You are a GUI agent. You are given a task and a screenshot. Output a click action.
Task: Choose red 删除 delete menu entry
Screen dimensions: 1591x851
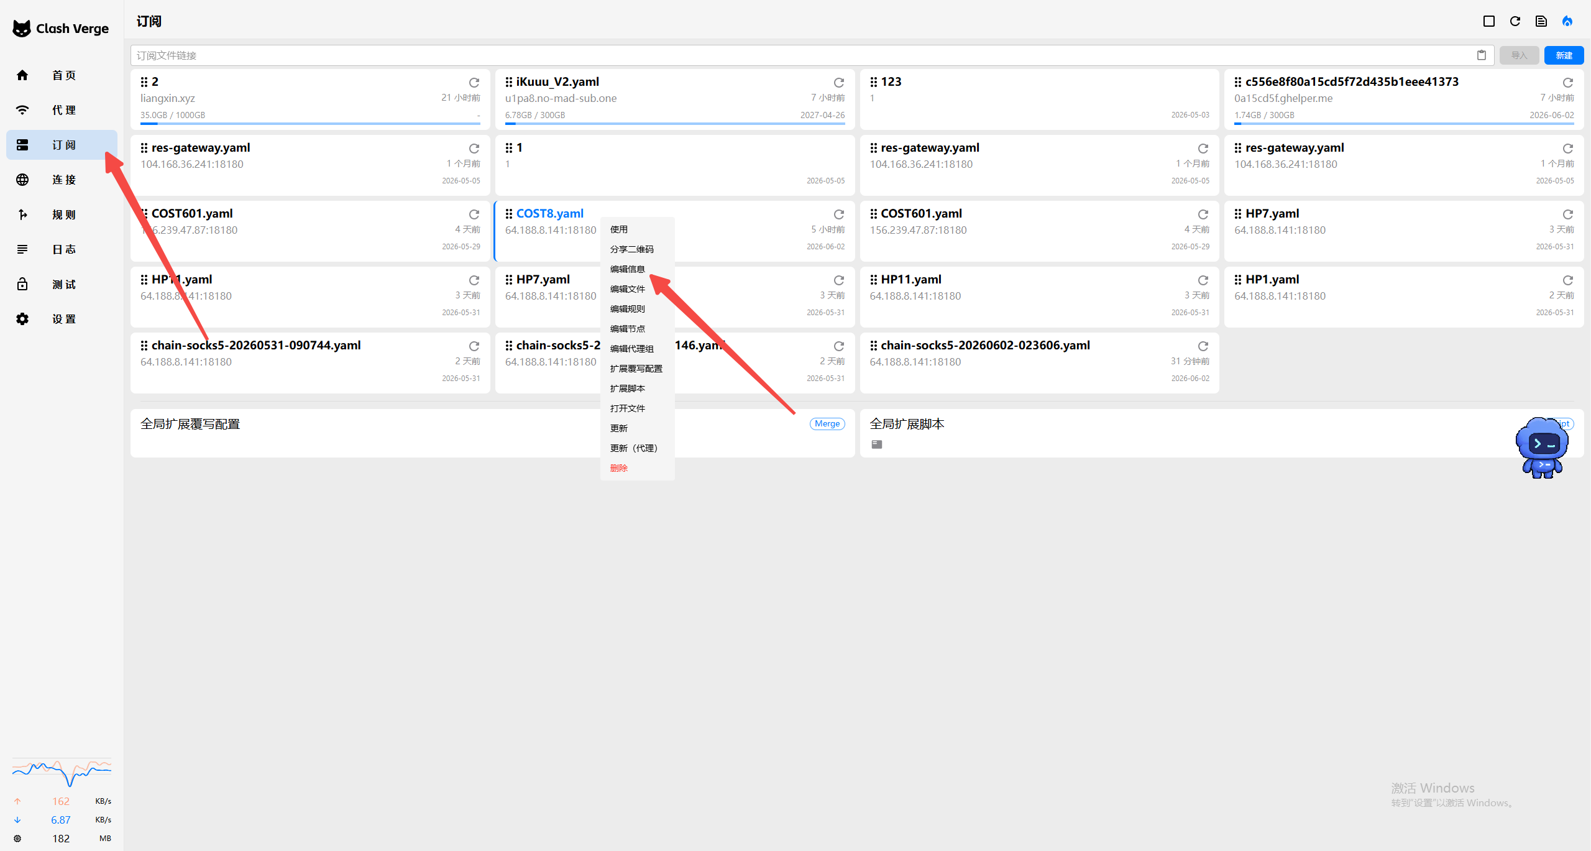click(x=638, y=468)
